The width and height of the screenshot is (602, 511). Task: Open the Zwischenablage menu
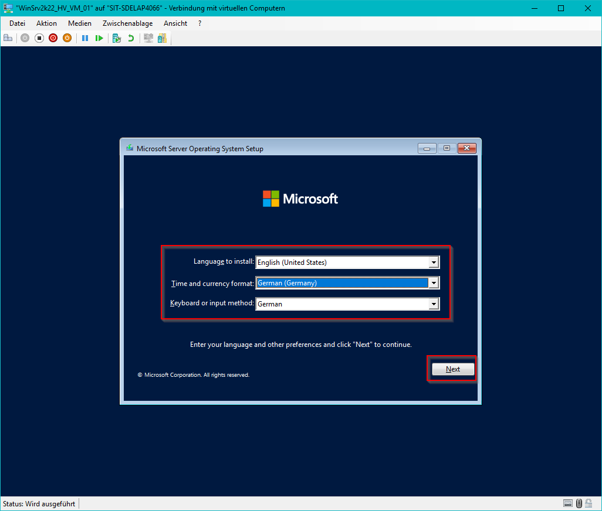[127, 23]
